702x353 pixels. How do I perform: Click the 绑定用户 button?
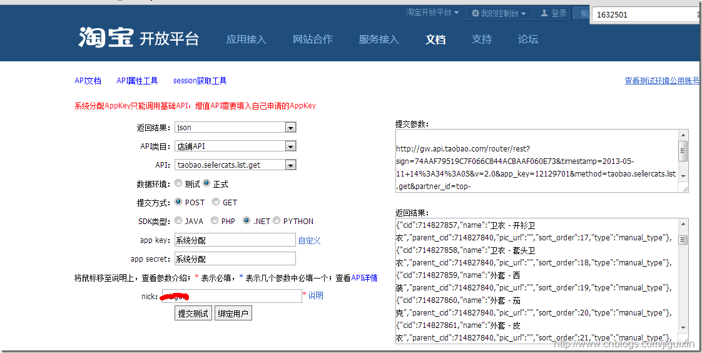[233, 314]
